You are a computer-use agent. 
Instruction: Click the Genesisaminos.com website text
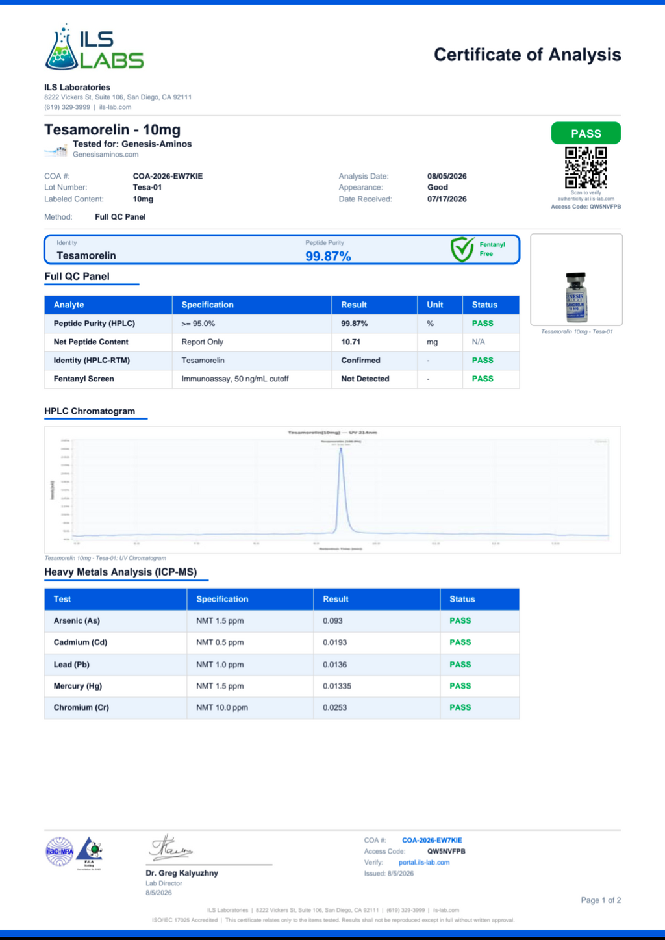click(106, 155)
